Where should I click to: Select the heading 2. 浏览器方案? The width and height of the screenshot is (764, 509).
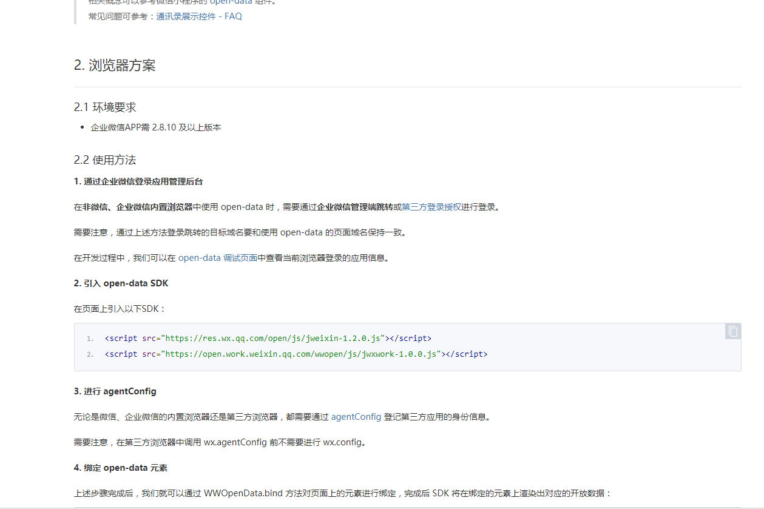tap(115, 66)
